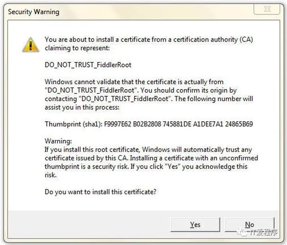
Task: Click 'Do you want to install this certificate?' text
Action: [100, 192]
